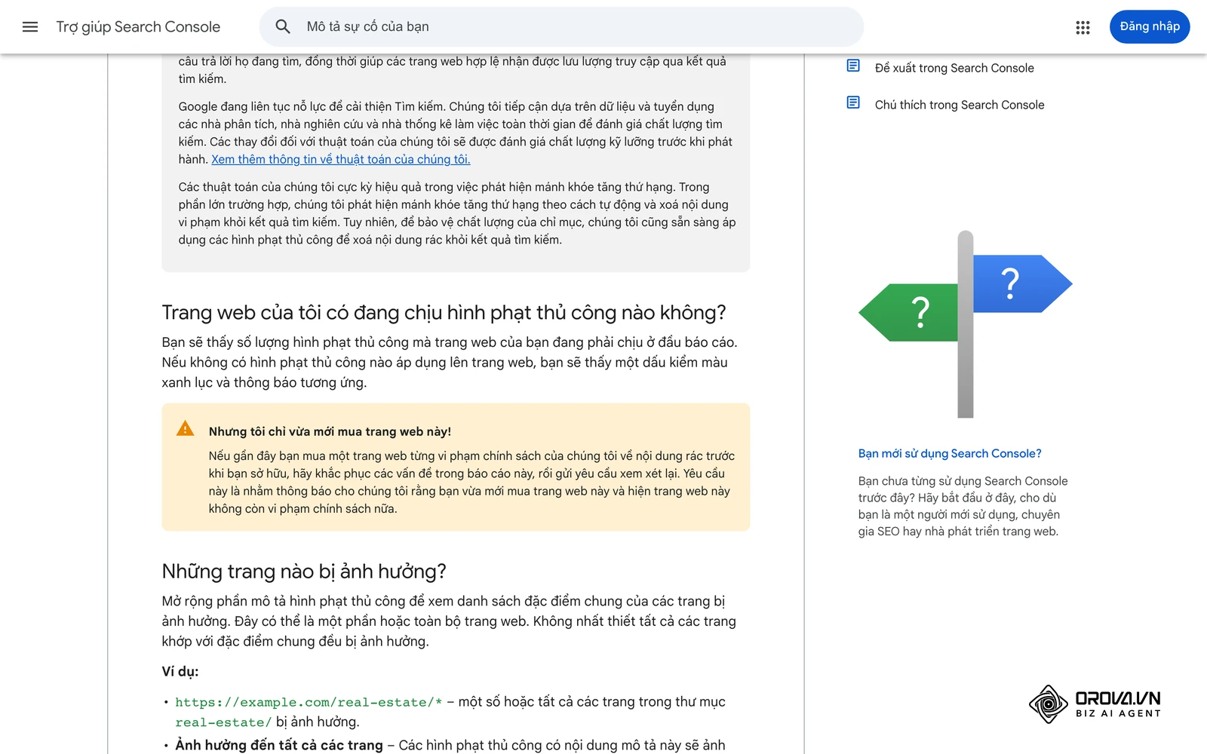Open the Google apps grid
The image size is (1207, 754).
tap(1083, 27)
